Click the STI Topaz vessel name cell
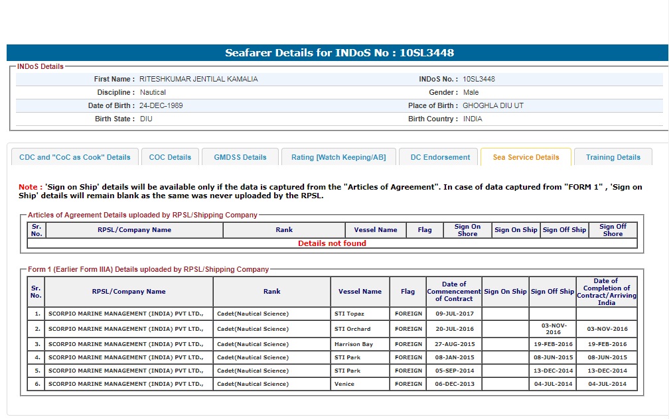Viewport: 669px width, 419px height. click(x=349, y=314)
